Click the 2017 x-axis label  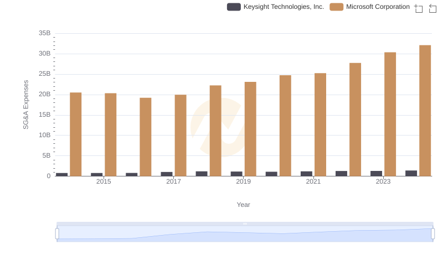173,181
